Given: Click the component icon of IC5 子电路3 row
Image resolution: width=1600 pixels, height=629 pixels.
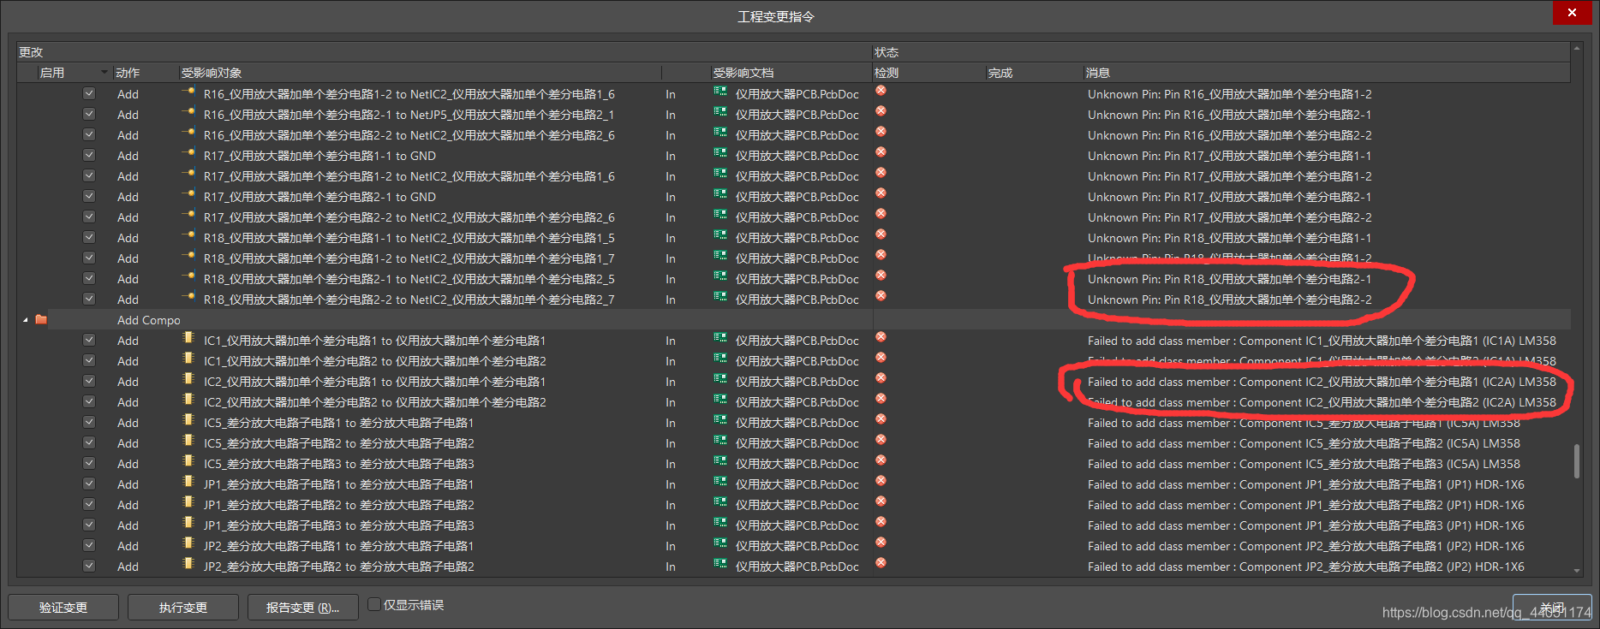Looking at the screenshot, I should tap(188, 462).
